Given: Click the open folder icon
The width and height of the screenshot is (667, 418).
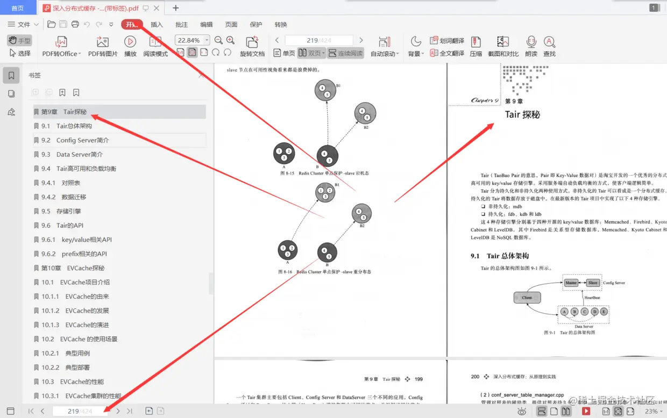Looking at the screenshot, I should click(51, 24).
